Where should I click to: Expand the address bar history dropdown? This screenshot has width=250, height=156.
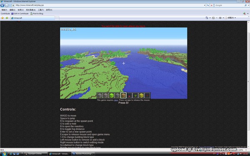click(205, 5)
